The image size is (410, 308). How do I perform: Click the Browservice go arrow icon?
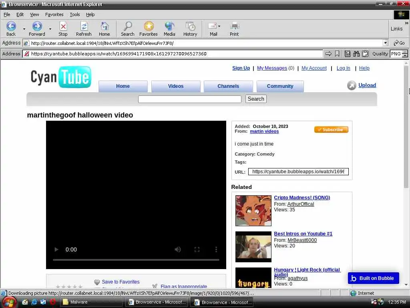coord(328,54)
